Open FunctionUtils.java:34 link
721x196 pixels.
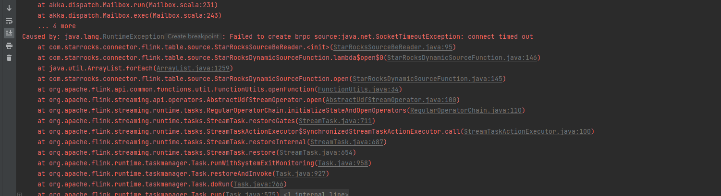coord(358,89)
